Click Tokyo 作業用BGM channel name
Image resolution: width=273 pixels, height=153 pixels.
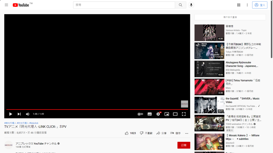(x=234, y=52)
